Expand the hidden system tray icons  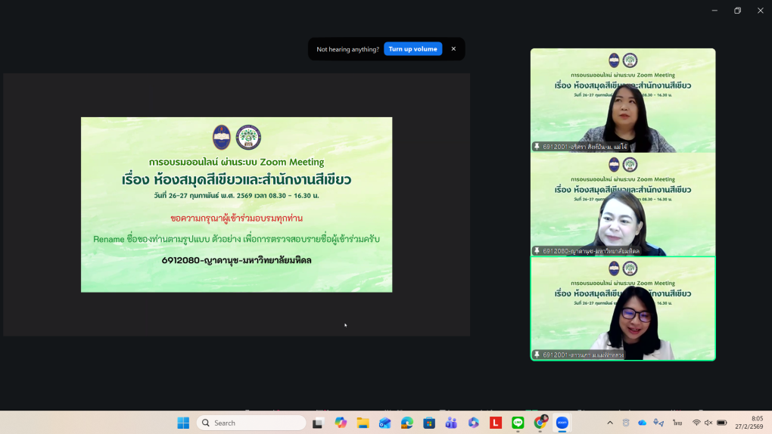(x=610, y=423)
